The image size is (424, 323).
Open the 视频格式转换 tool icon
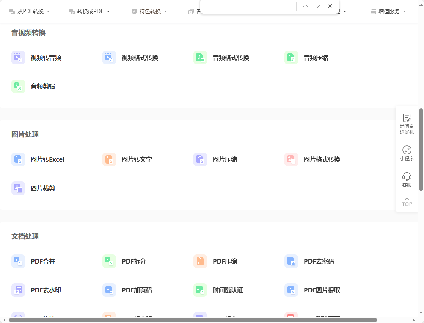(109, 58)
